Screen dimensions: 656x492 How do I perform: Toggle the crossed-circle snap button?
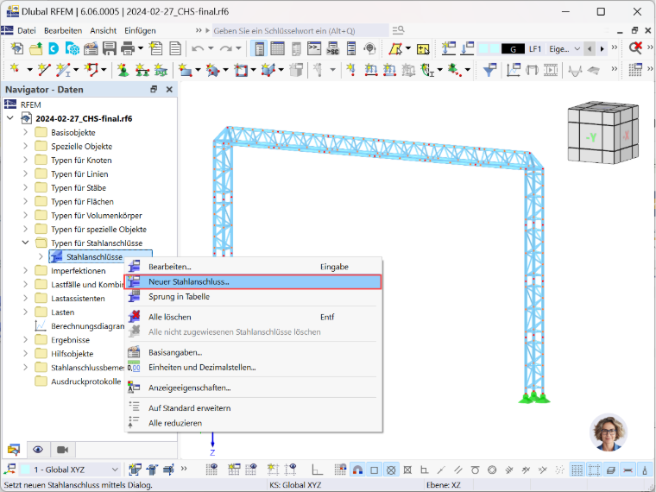click(x=391, y=470)
